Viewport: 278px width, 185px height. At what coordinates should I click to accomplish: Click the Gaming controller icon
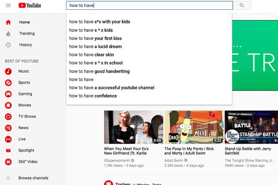point(8,94)
